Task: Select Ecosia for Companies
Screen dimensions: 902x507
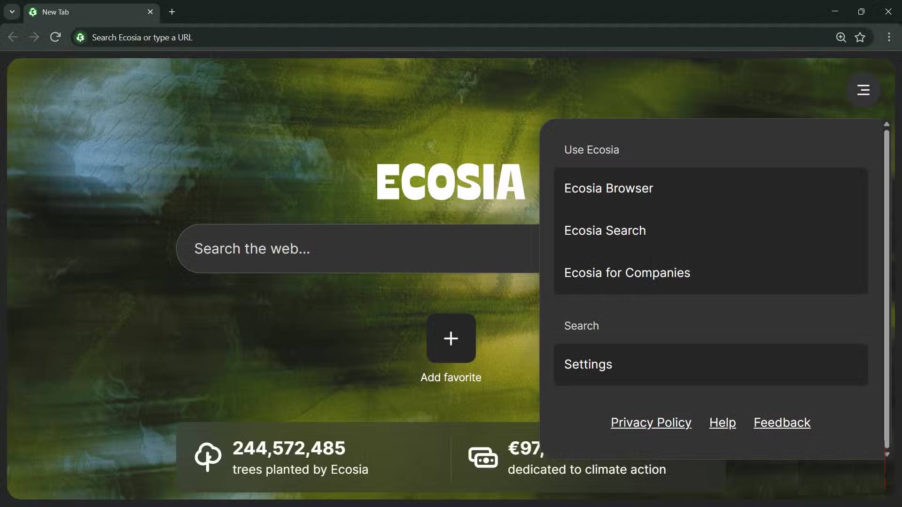Action: (627, 273)
